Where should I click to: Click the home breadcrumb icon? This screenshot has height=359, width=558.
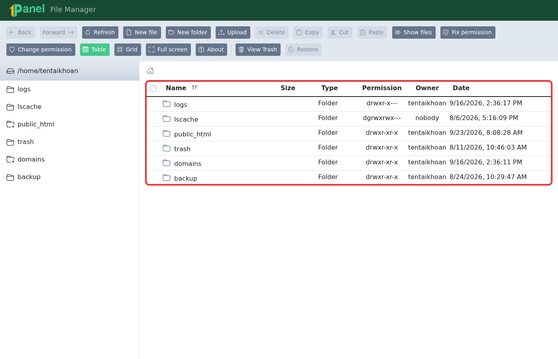click(150, 71)
